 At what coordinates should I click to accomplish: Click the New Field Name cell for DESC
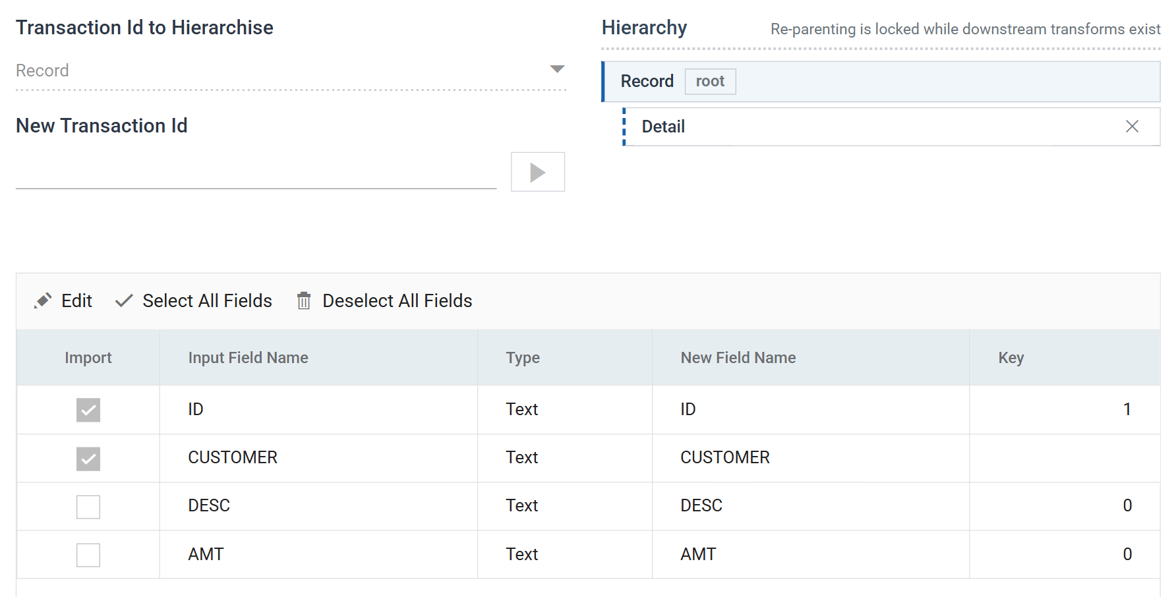[x=811, y=506]
